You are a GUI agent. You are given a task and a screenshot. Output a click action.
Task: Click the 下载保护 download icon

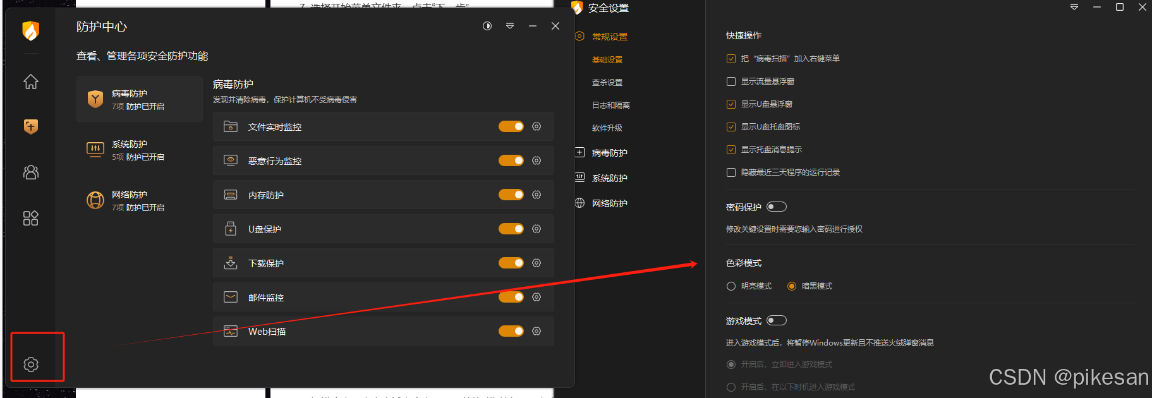(x=231, y=263)
